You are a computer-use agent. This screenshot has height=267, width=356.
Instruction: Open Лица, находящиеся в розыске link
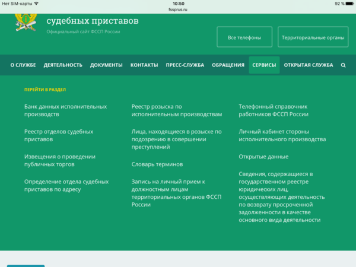176,139
